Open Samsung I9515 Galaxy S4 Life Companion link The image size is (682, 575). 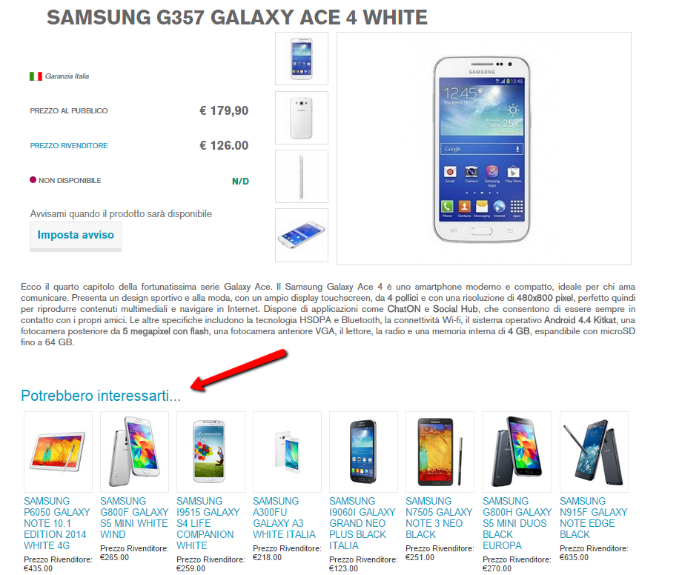[208, 523]
